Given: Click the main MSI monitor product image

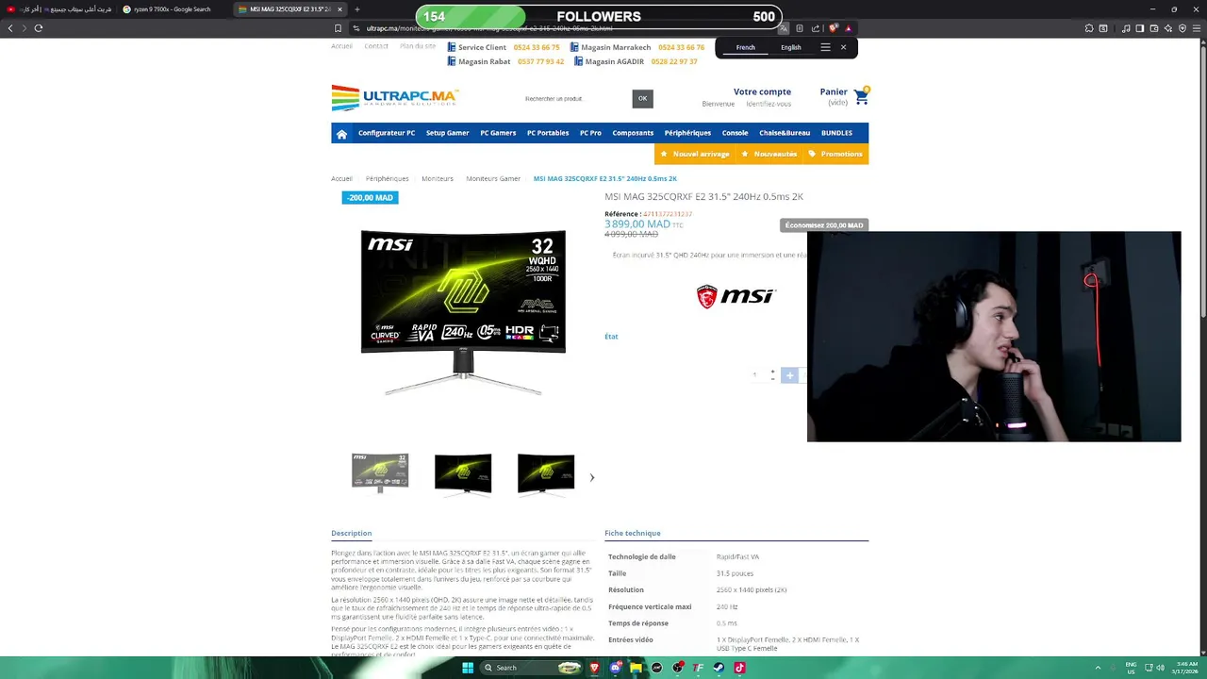Looking at the screenshot, I should click(463, 312).
